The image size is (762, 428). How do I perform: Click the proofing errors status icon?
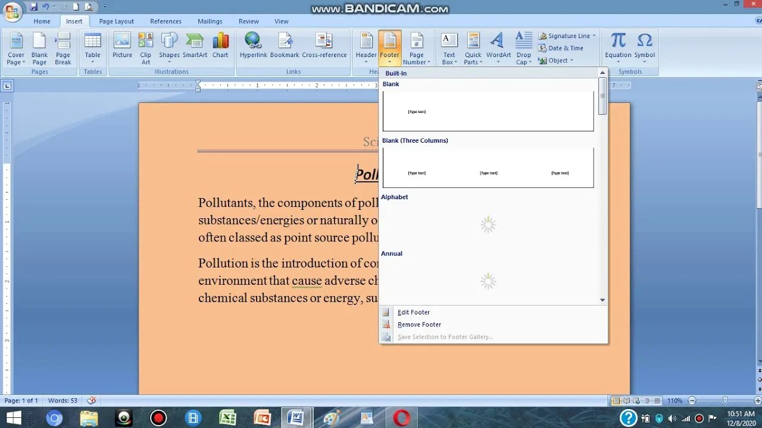[x=91, y=401]
